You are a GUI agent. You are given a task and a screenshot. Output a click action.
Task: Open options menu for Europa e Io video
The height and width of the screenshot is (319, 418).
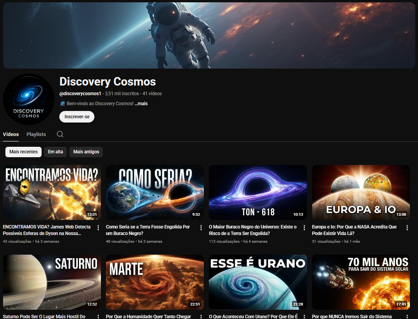407,228
